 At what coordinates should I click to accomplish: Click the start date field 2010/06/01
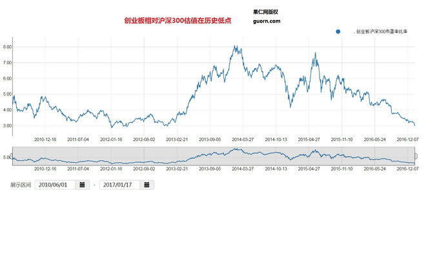pos(55,185)
